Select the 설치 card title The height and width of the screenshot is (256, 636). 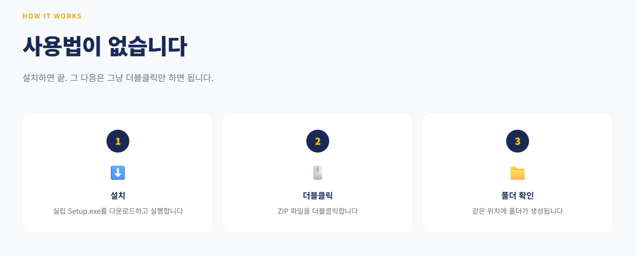point(118,196)
